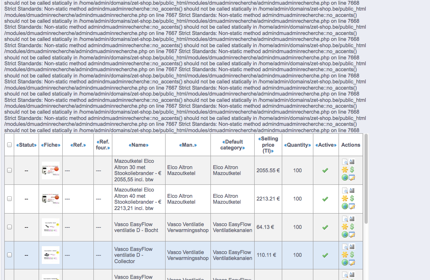
Task: Open product thumbnail for Elco Altron 30
Action: (50, 171)
